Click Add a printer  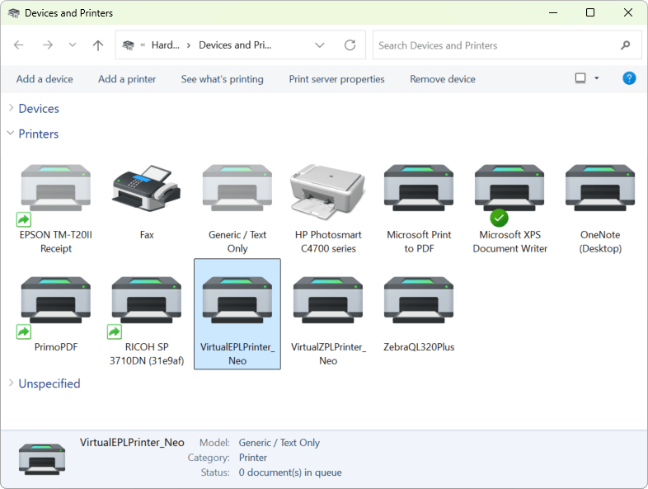pyautogui.click(x=127, y=79)
